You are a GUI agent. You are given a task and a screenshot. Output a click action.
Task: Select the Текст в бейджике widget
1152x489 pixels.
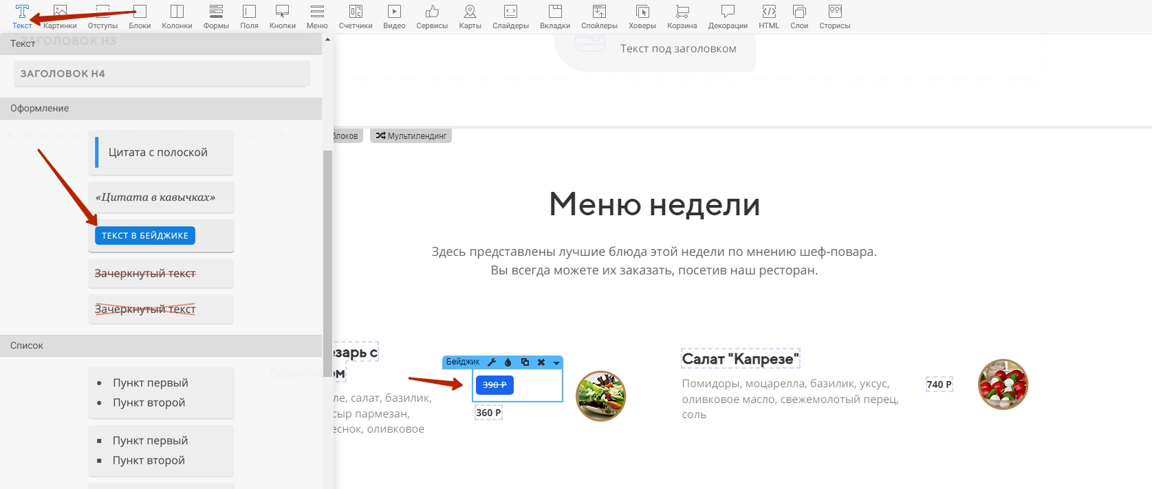tap(161, 236)
